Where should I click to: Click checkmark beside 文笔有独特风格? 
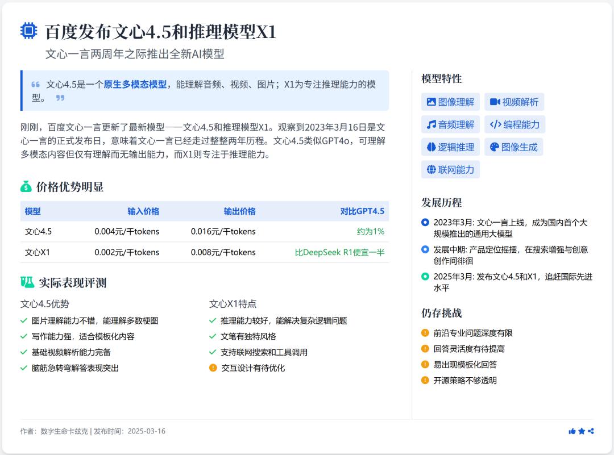point(213,336)
